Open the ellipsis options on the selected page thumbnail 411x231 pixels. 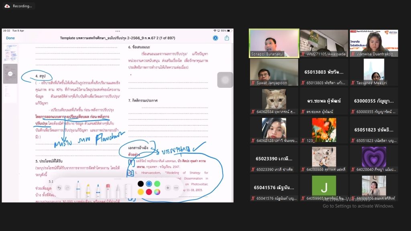(10, 74)
